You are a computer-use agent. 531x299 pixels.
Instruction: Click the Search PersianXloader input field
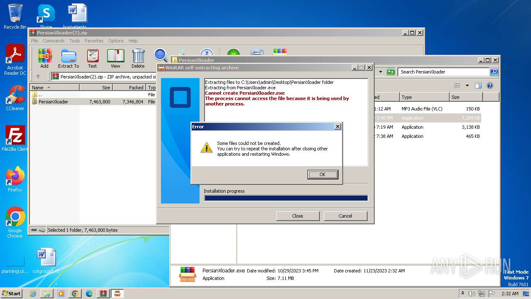(x=443, y=72)
